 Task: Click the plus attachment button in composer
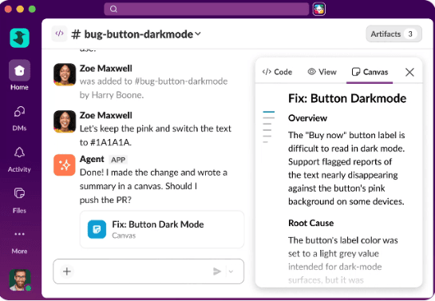[67, 271]
